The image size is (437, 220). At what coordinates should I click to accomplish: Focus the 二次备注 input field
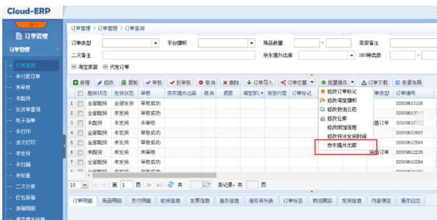[x=179, y=55]
